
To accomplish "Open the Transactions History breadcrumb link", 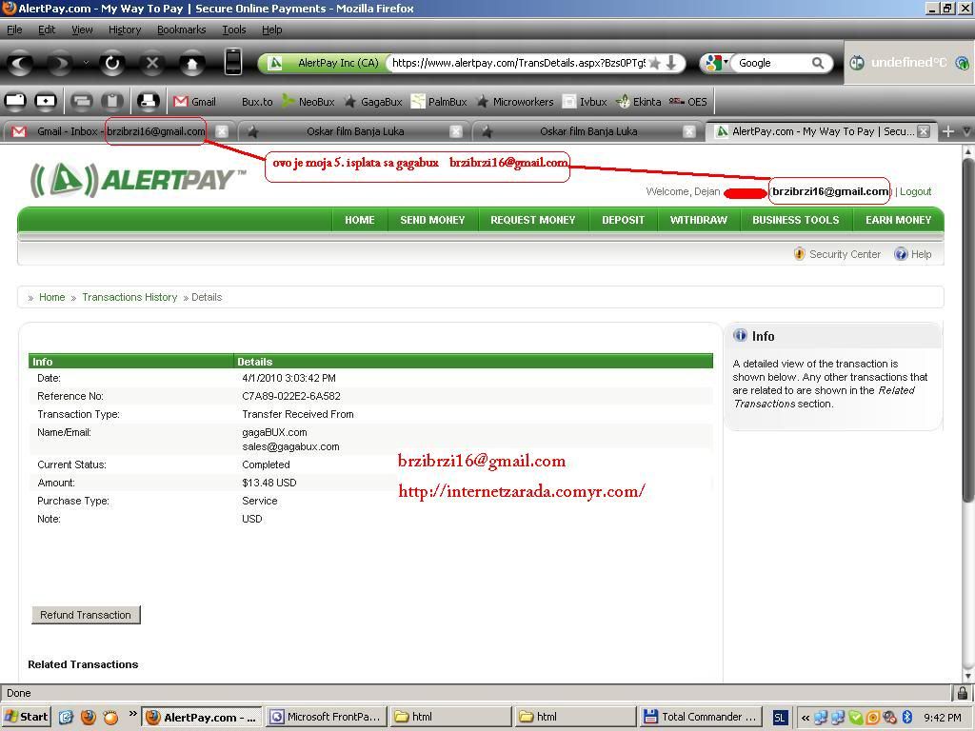I will (129, 297).
